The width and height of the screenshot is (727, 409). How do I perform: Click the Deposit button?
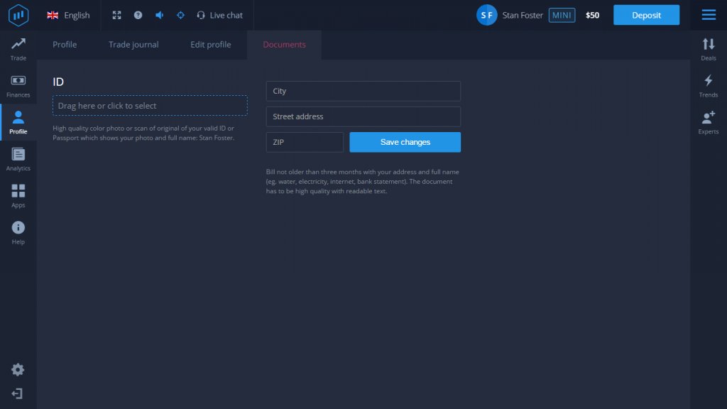click(646, 16)
